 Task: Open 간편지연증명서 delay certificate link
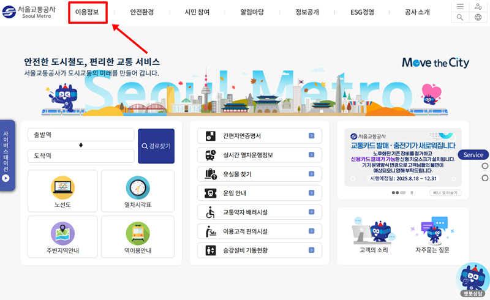coord(259,136)
